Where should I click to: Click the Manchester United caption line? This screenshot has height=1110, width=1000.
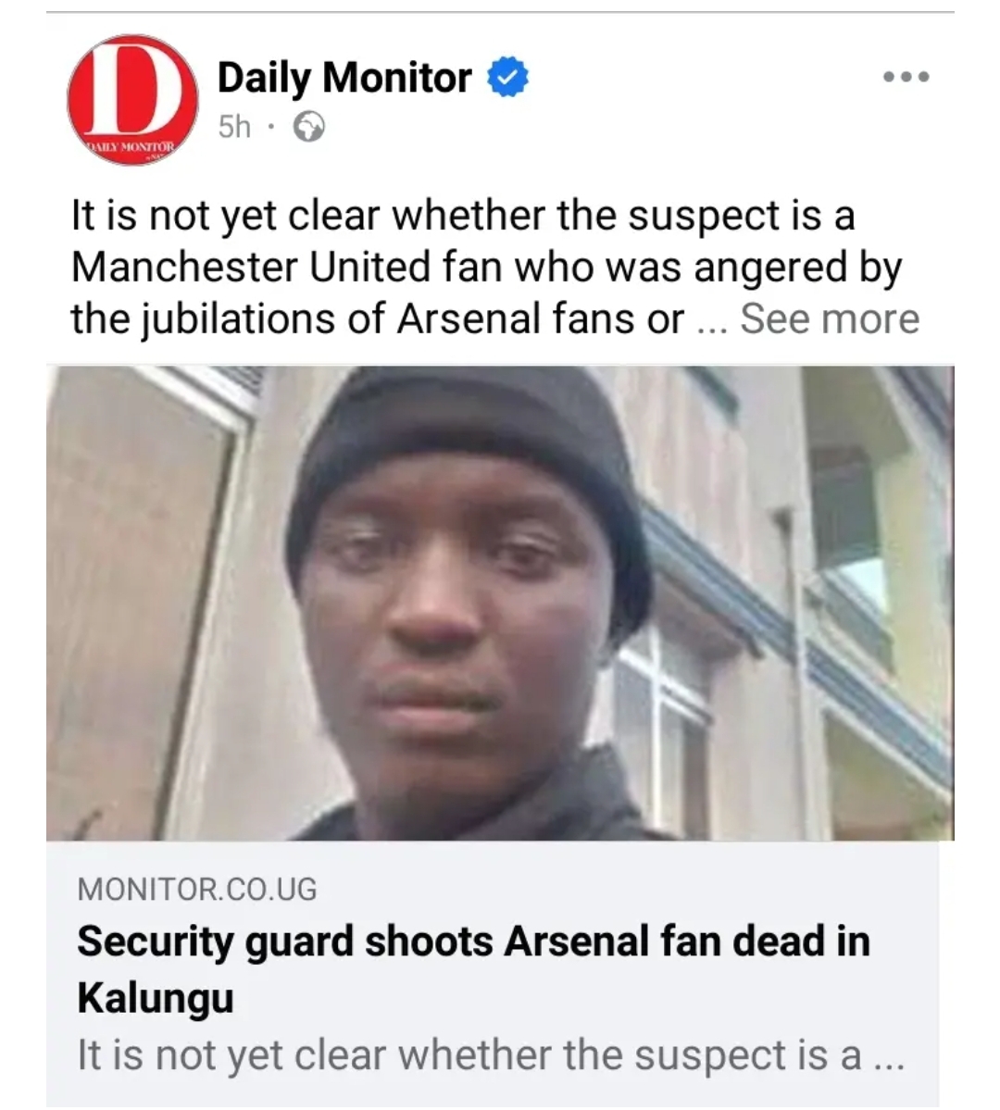coord(486,268)
